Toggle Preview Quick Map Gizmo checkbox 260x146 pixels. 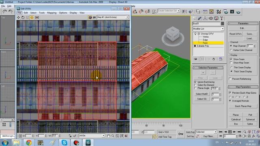230,93
